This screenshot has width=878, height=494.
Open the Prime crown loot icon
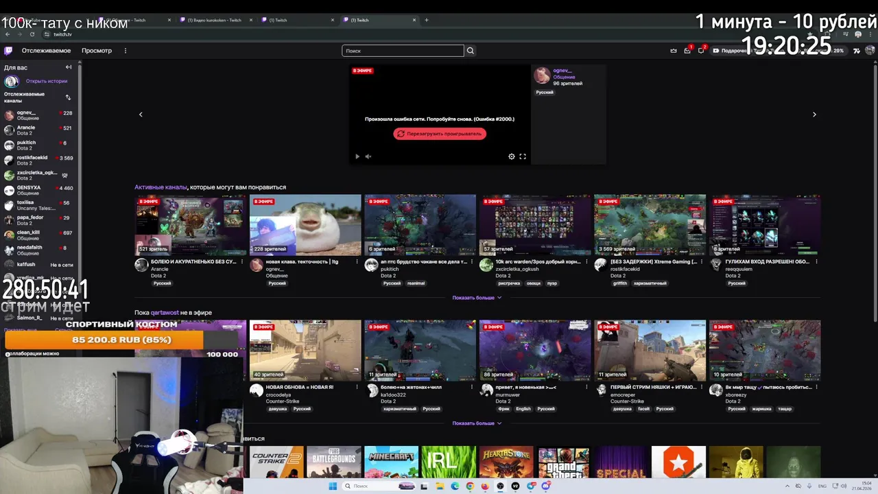[x=674, y=51]
